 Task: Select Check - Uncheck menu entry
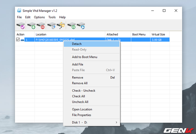[92, 91]
